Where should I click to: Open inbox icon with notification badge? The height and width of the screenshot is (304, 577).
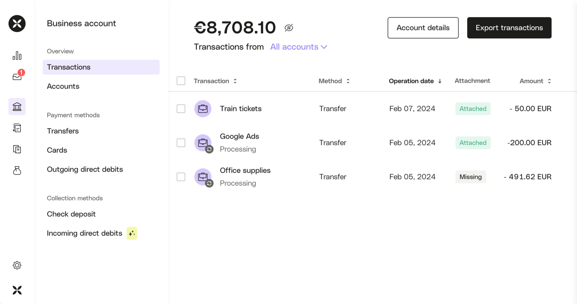pos(17,77)
